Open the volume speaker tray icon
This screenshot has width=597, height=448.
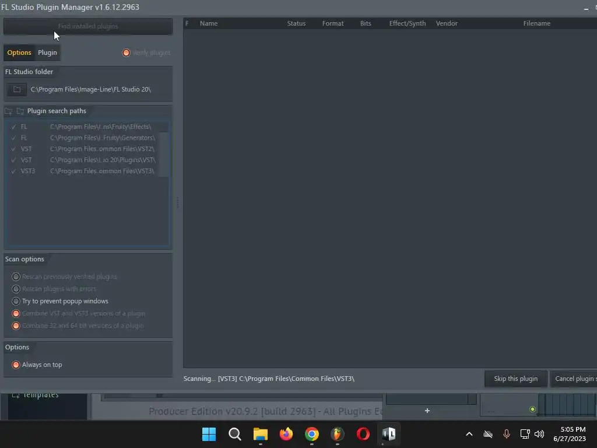point(539,434)
